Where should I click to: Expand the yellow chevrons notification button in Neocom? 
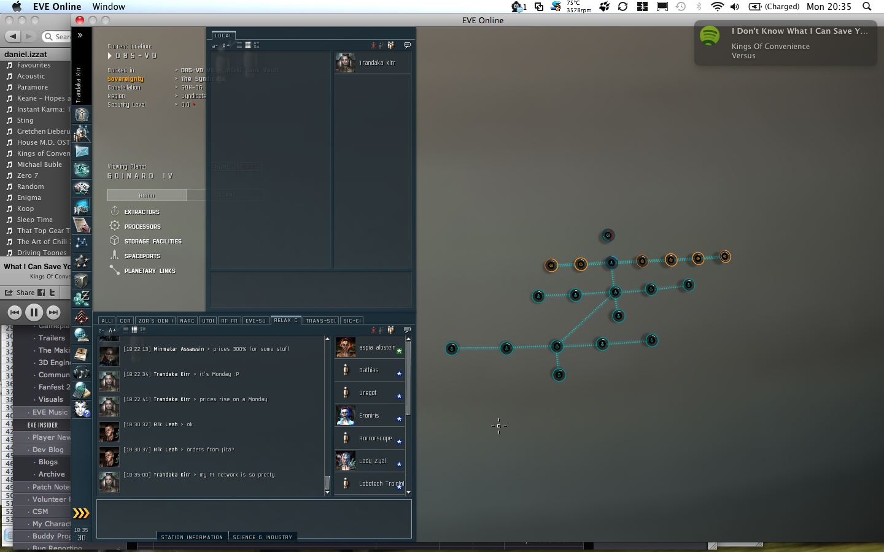[81, 513]
